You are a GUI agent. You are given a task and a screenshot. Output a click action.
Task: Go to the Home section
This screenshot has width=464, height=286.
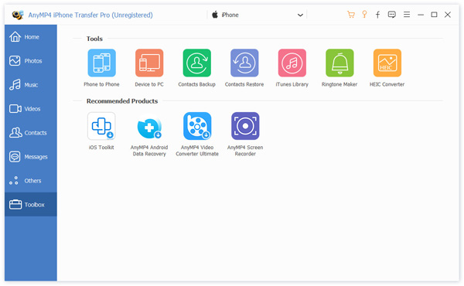click(x=31, y=37)
